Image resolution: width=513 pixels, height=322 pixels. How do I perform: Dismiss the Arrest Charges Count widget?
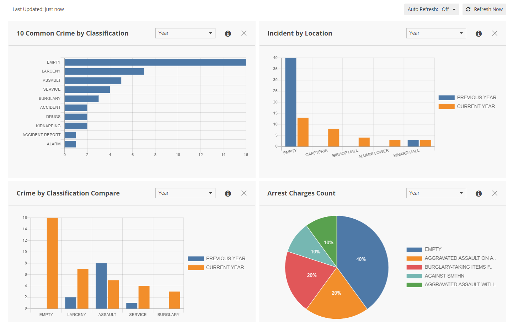(495, 193)
